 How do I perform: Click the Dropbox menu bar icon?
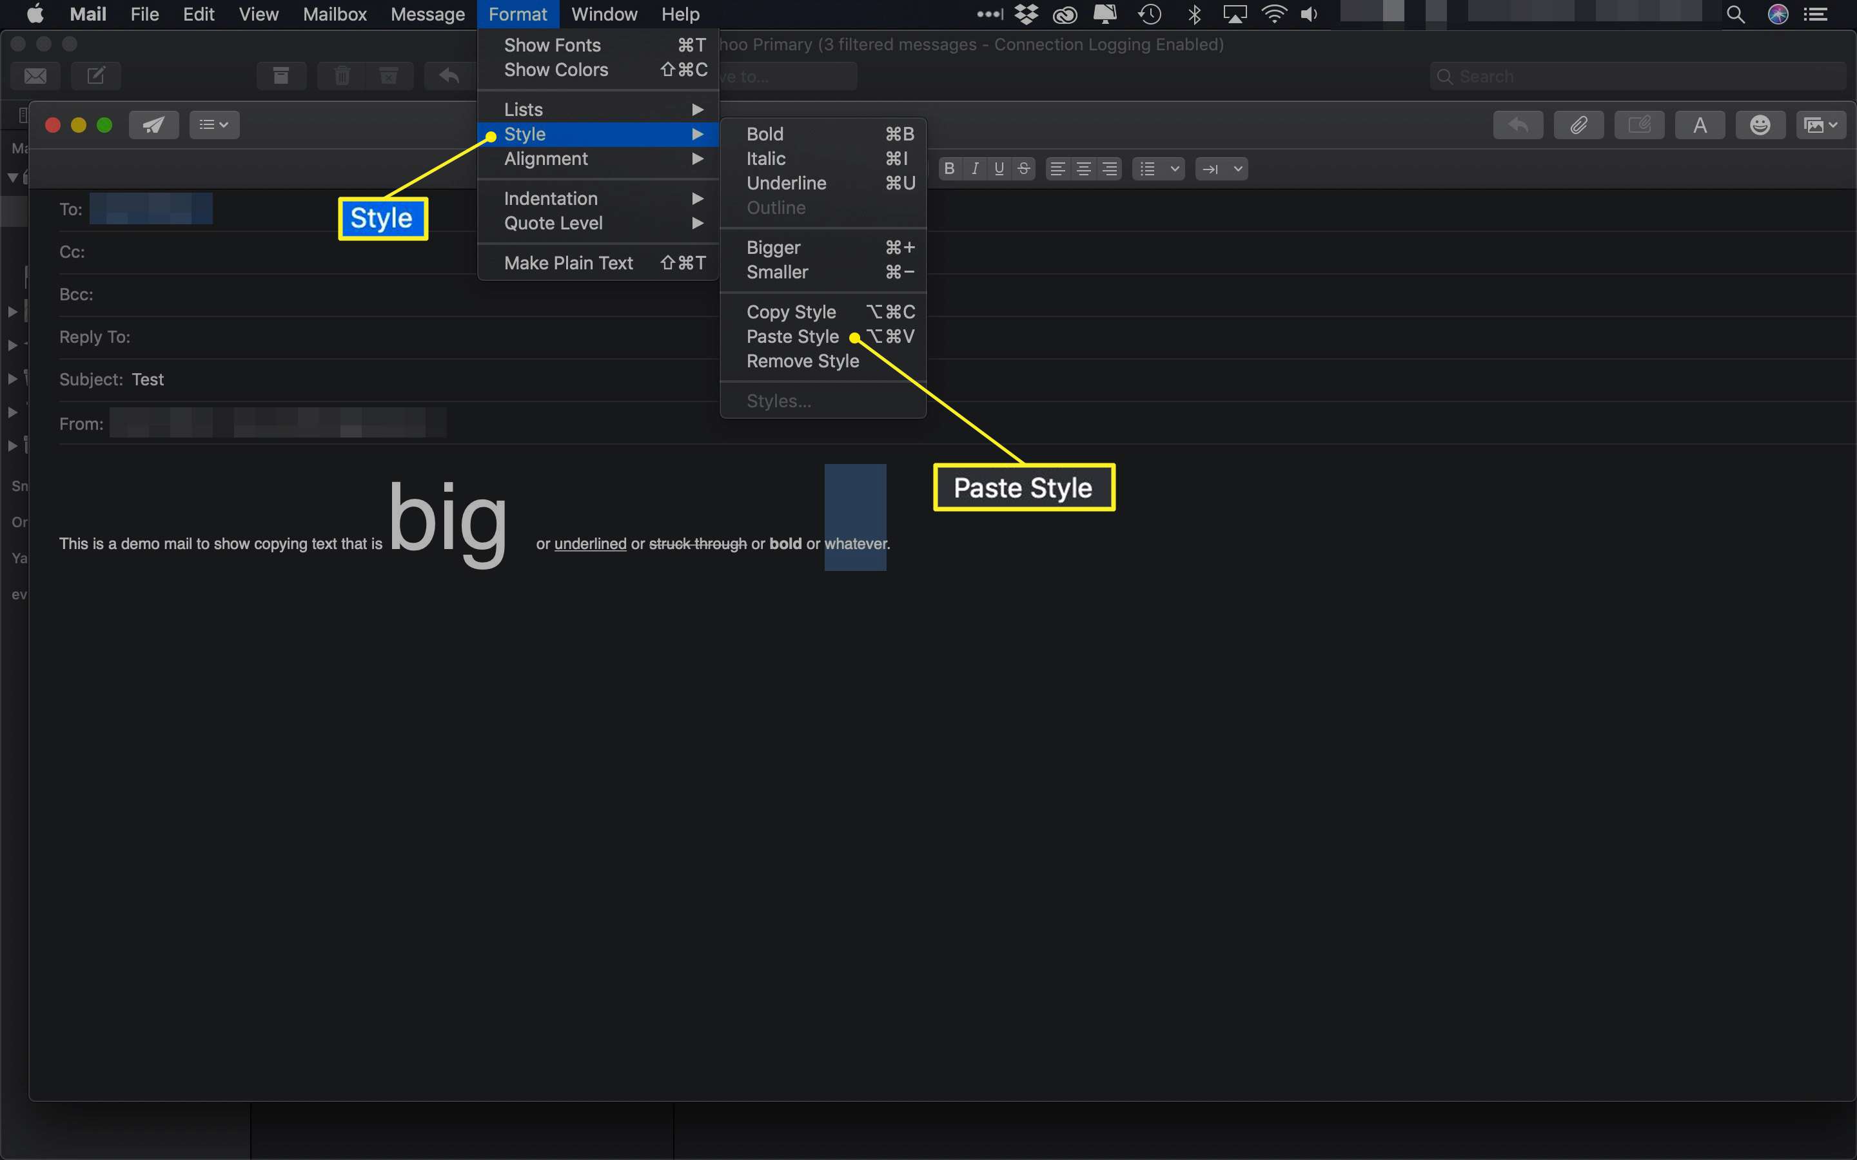click(1026, 14)
